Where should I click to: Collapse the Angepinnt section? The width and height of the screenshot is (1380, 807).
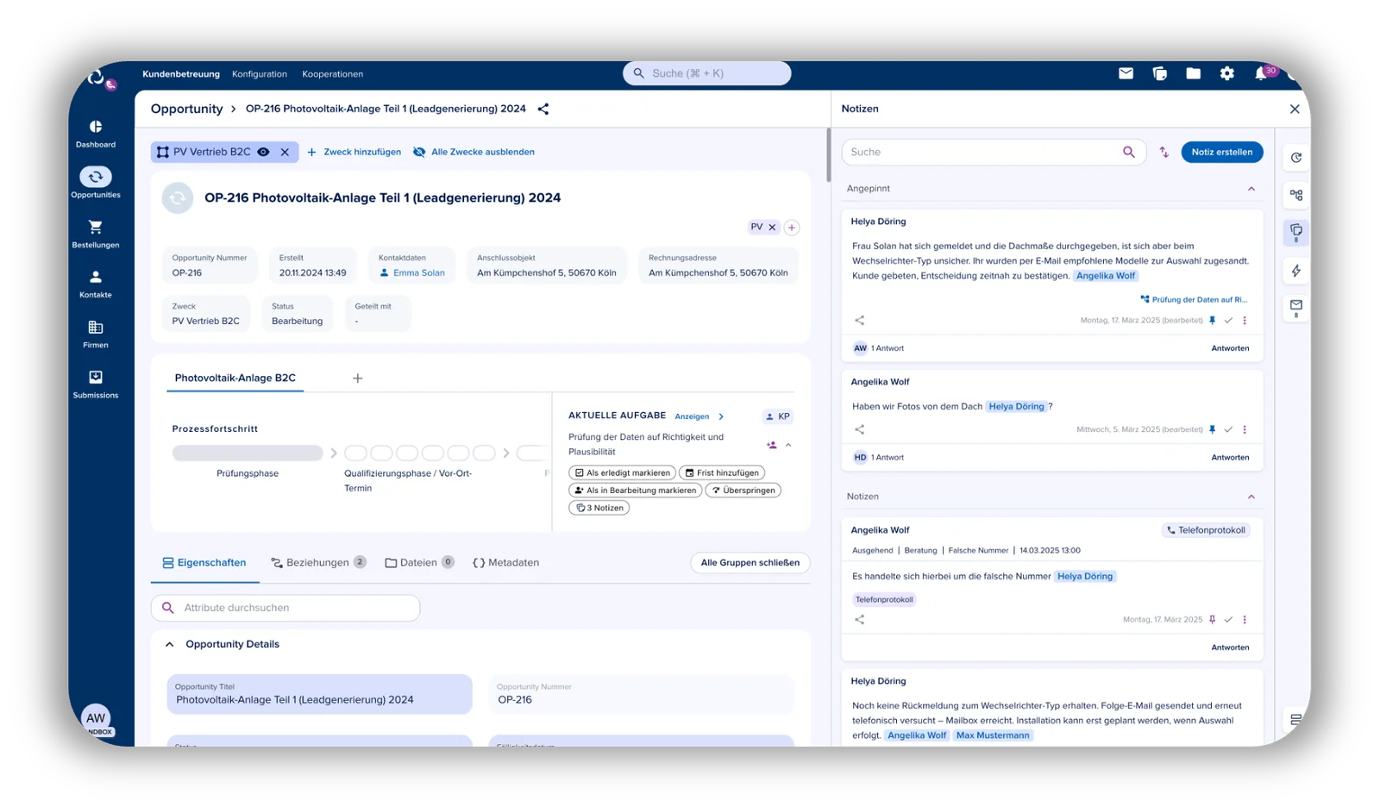[1251, 189]
